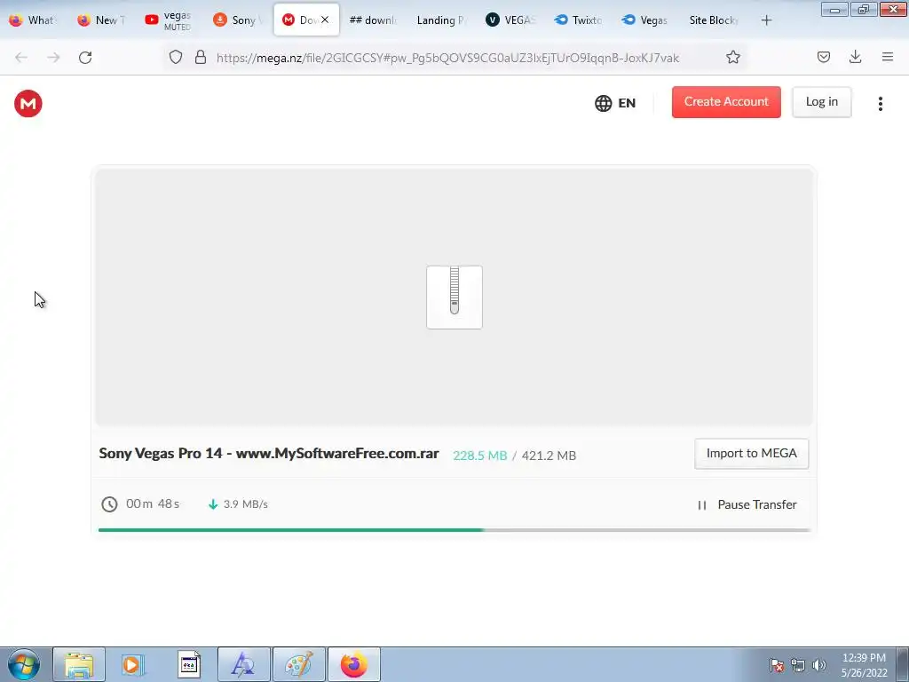This screenshot has height=682, width=909.
Task: Open the Pocket save icon
Action: pos(823,57)
